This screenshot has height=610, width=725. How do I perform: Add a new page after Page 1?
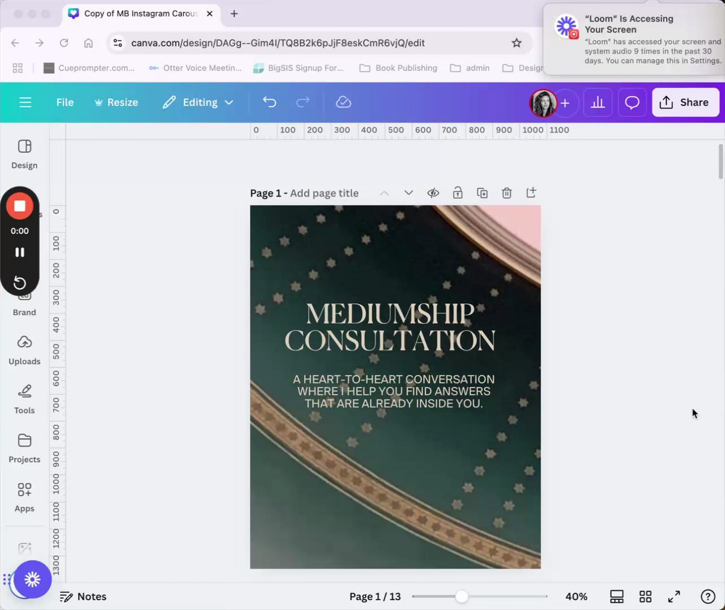tap(531, 193)
